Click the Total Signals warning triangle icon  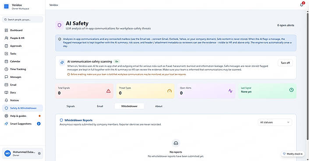click(x=109, y=91)
